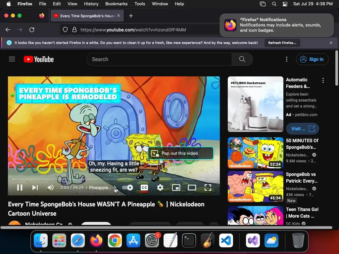Go back with browser back arrow

coord(8,29)
